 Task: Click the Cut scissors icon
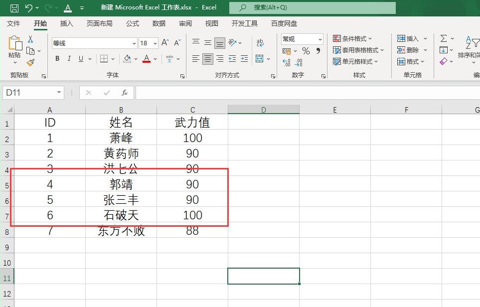point(30,39)
